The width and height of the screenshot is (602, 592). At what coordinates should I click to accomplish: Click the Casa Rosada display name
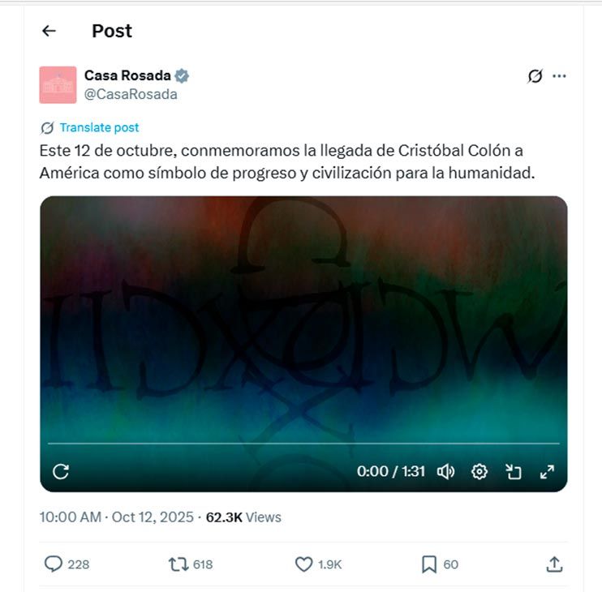127,75
